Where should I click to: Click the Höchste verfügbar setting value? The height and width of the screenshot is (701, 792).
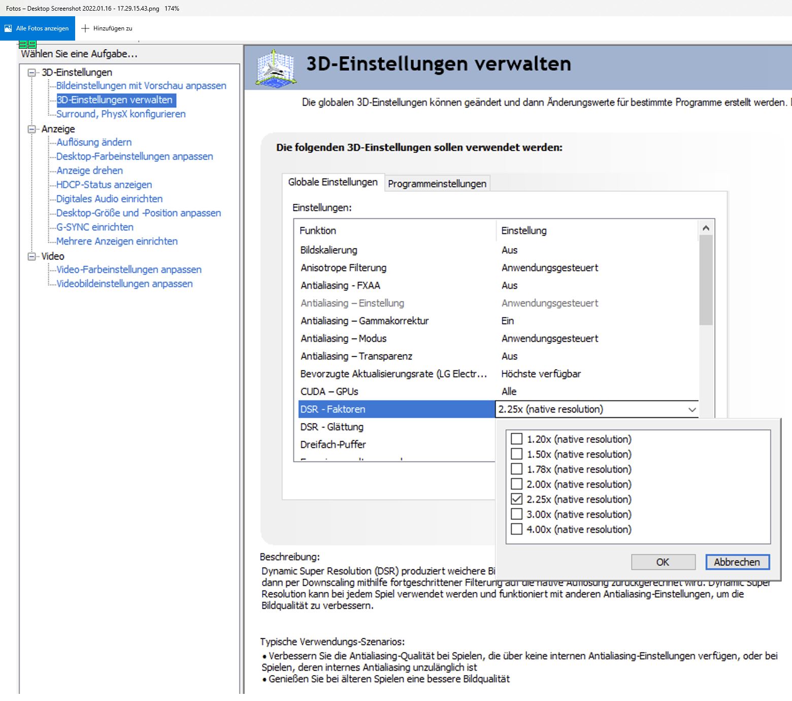point(541,374)
